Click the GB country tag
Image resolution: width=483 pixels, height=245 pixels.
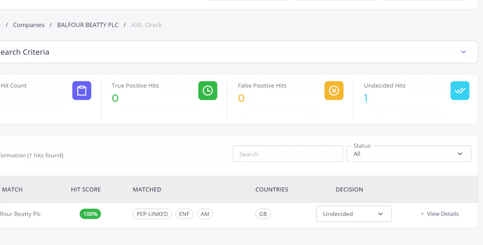263,214
